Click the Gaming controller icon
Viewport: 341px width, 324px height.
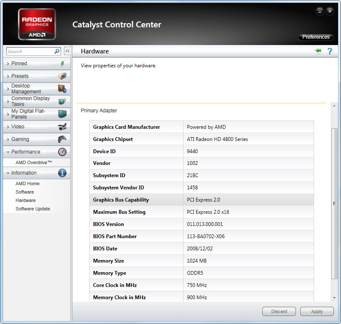pos(62,139)
